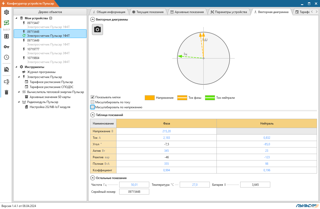The height and width of the screenshot is (209, 320).
Task: Click the lightning icon of device 10719777
Action: coord(24,49)
